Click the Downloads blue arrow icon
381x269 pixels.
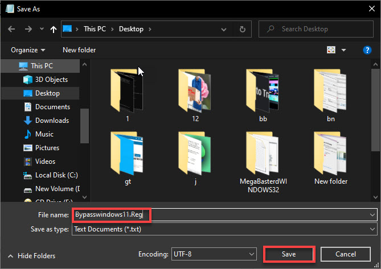[x=28, y=121]
